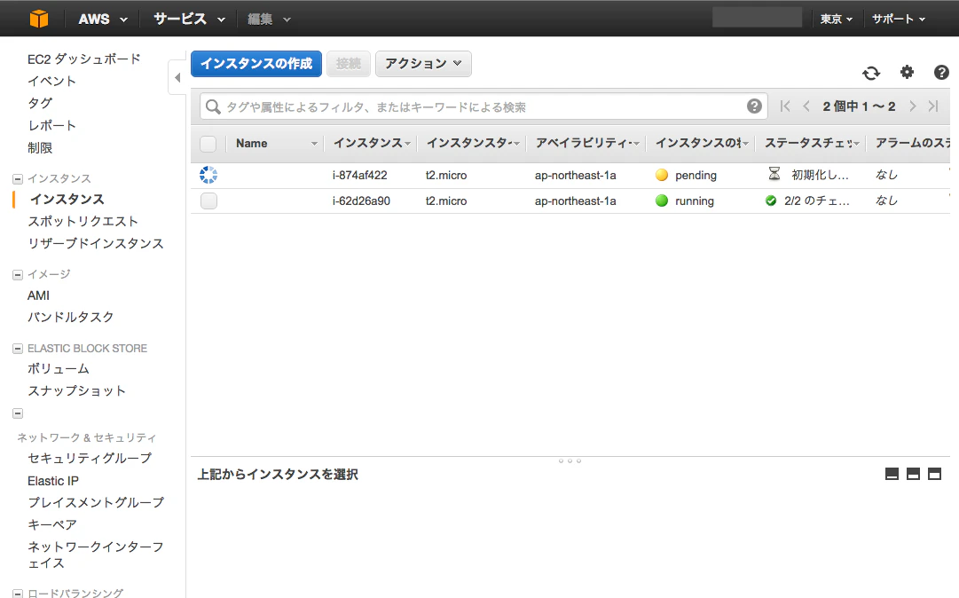Go to the previous page of results

[x=806, y=106]
